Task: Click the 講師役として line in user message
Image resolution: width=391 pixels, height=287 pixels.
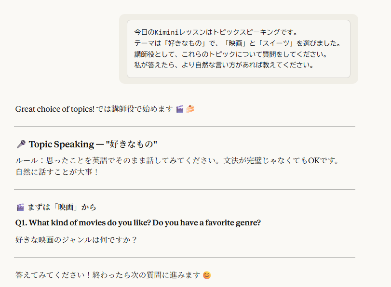Action: [230, 54]
